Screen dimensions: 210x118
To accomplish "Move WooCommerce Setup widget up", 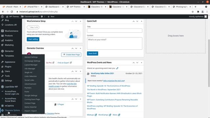I will [73, 21].
